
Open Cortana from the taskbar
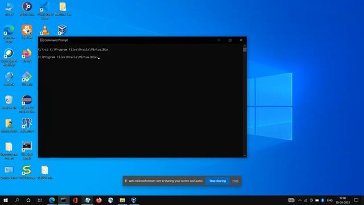28,200
